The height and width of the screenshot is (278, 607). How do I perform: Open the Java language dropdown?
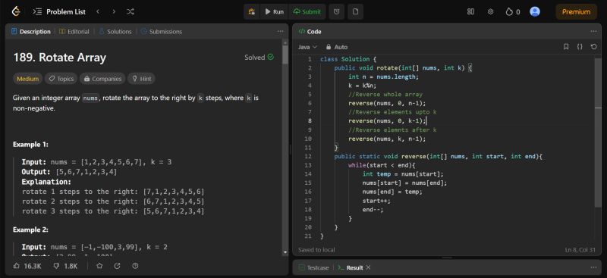click(x=307, y=47)
